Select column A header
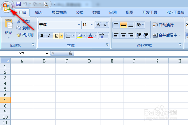188x125 pixels. (x=22, y=61)
